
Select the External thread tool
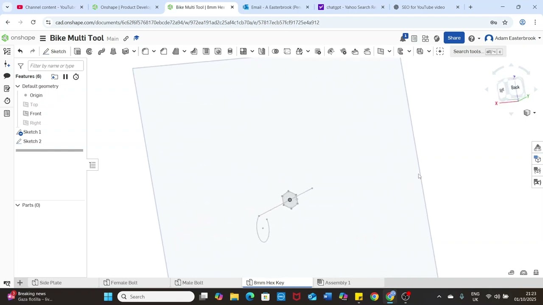230,51
